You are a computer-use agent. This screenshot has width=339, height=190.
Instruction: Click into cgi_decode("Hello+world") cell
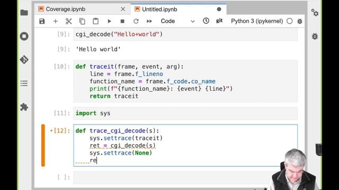pos(185,34)
